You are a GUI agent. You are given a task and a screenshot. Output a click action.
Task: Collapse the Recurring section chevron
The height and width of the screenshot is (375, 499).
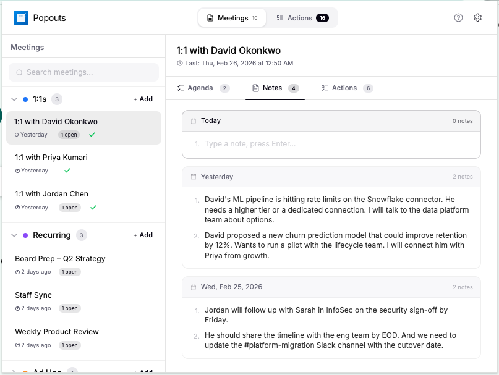(x=12, y=235)
